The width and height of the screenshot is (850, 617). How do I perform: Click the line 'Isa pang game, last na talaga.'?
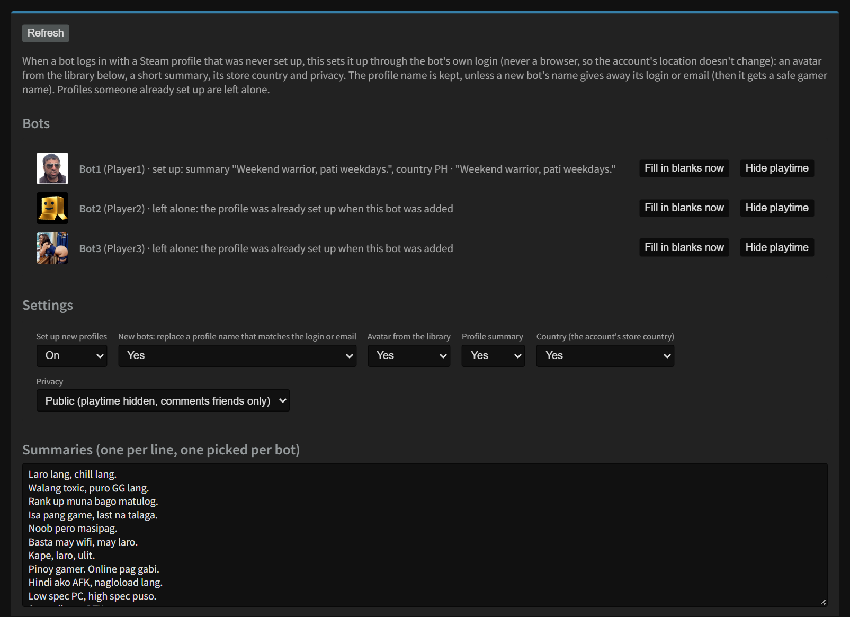click(93, 515)
